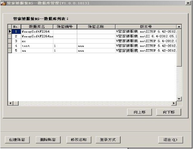Click No. cell 1

[x=16, y=31]
